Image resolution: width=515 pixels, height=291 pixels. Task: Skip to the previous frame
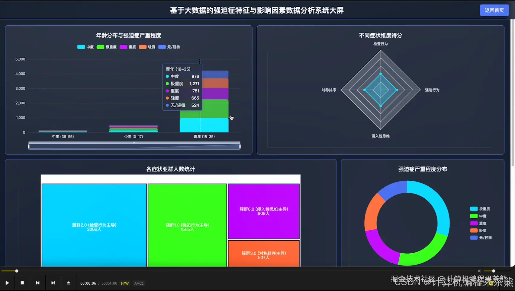pos(37,283)
